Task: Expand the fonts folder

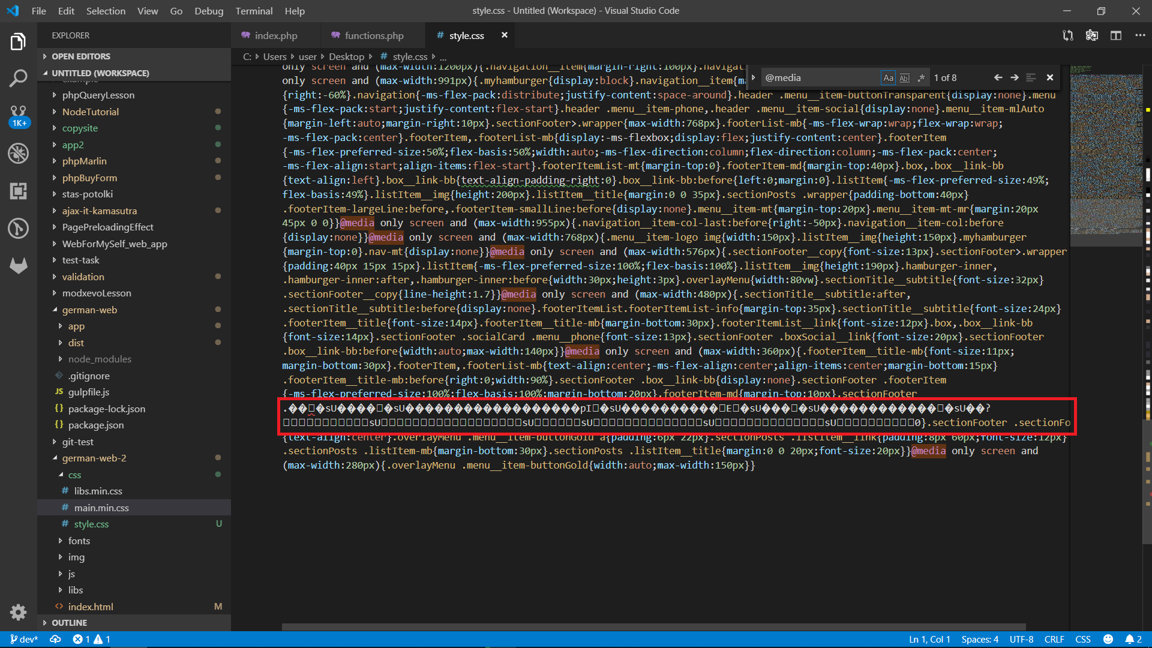Action: click(x=134, y=541)
